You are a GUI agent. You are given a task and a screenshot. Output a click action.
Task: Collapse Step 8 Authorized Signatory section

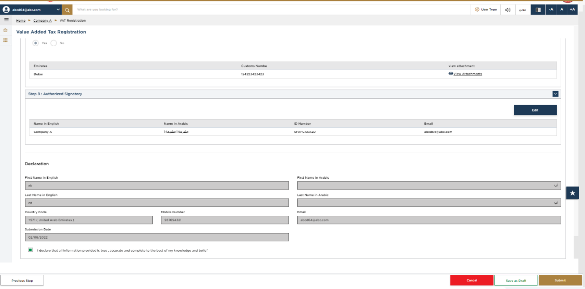click(x=555, y=94)
